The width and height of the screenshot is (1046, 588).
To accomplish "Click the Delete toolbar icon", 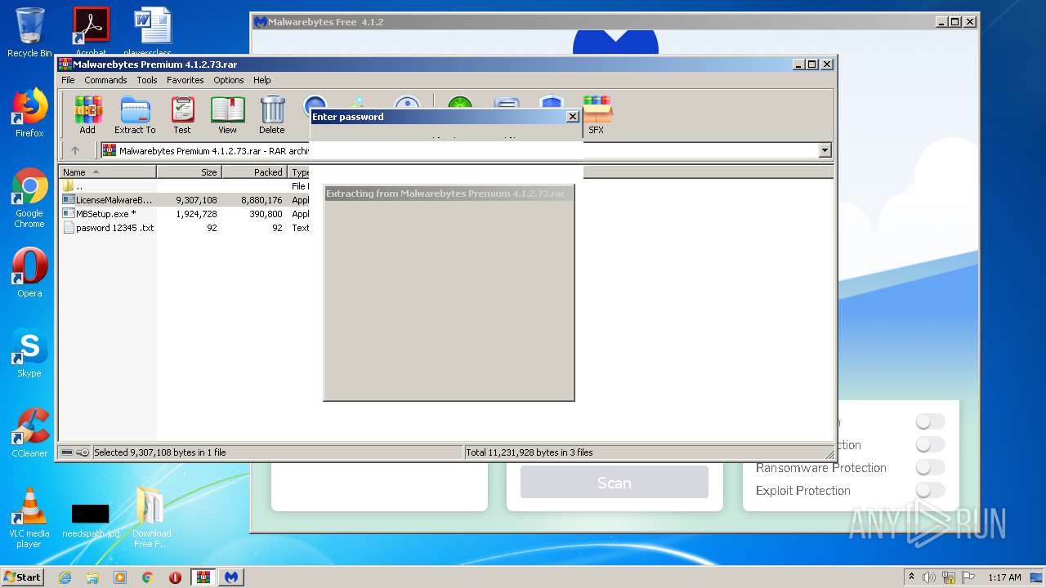I will pos(272,115).
